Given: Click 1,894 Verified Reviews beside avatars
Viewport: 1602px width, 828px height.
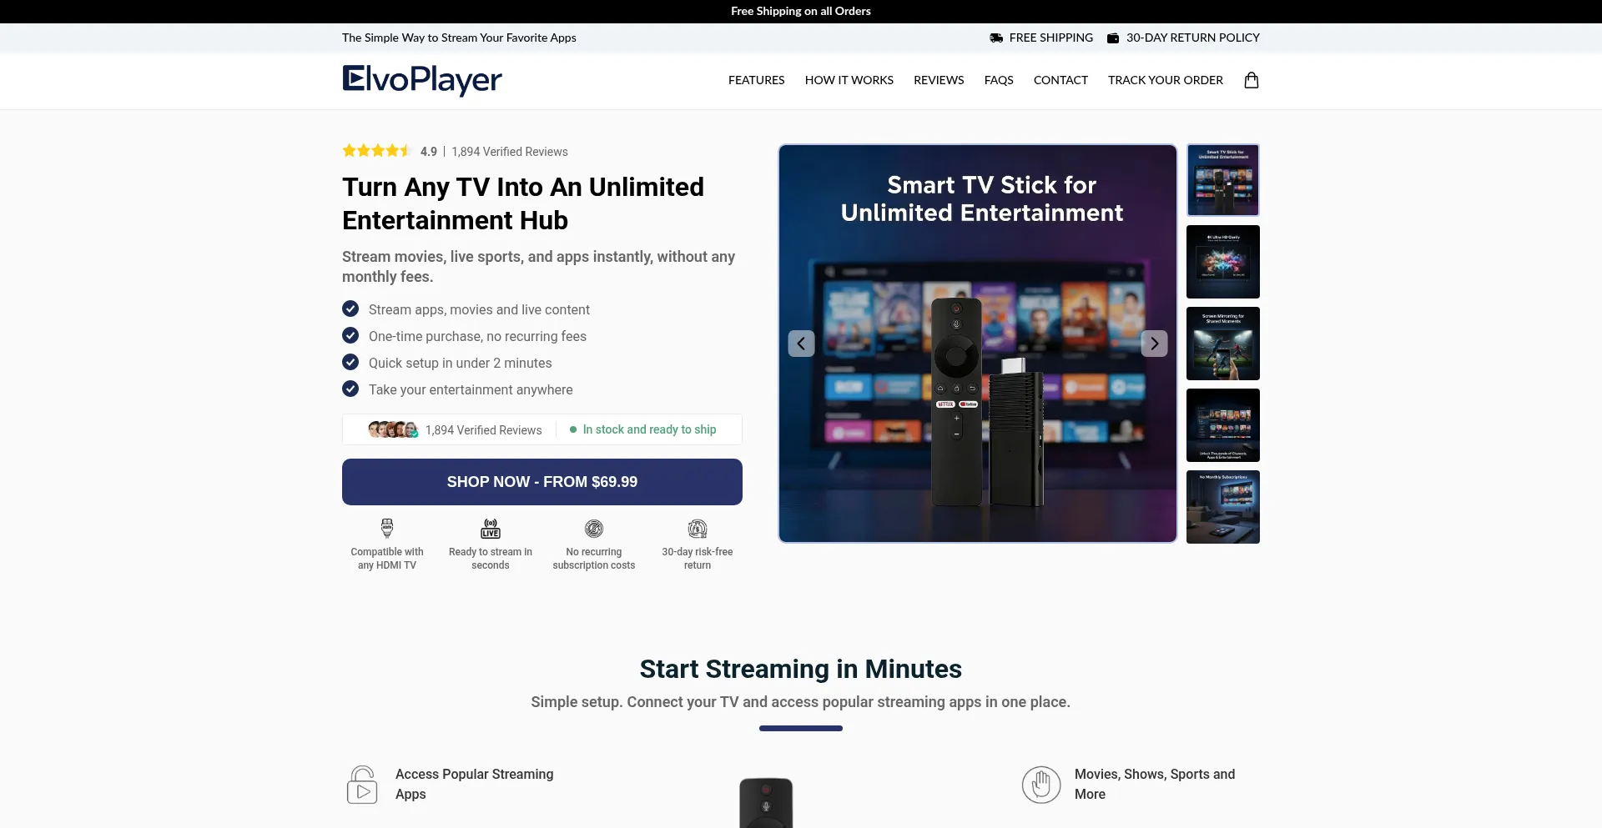Looking at the screenshot, I should coord(484,430).
